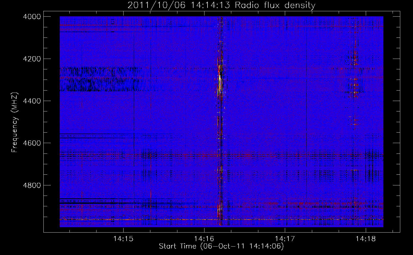
Task: Click the plot title '2011/10/06 14:14:13 Radio flux density'
Action: tap(221, 5)
